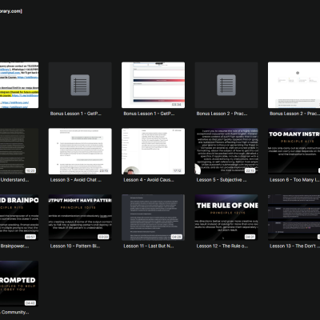Click the 'Lesson 13 - The Don't ...' file name

pos(294,246)
